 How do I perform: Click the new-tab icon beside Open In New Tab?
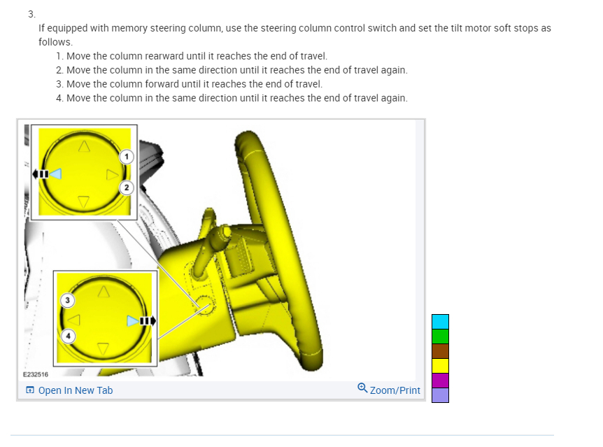tap(30, 390)
